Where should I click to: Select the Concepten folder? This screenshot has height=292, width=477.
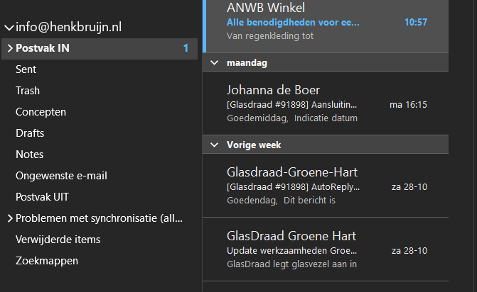point(41,112)
